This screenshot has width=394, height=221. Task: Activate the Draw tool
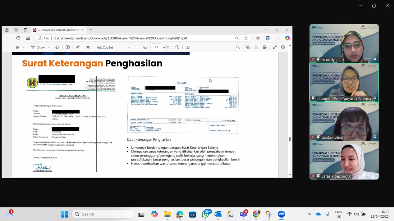tap(38, 47)
